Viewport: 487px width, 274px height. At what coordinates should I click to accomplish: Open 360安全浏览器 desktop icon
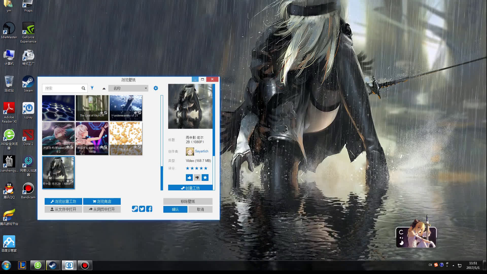(x=9, y=139)
